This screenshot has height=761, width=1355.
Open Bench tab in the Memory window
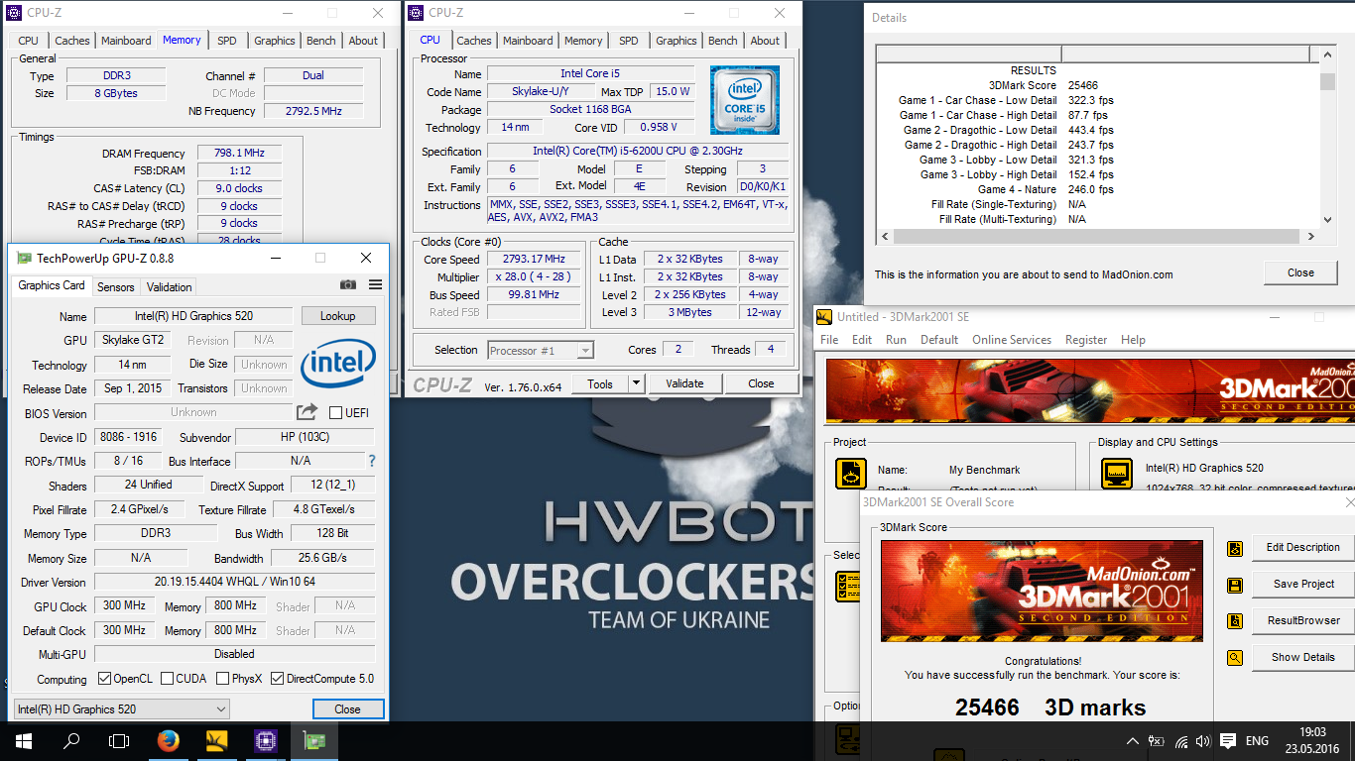pos(320,41)
